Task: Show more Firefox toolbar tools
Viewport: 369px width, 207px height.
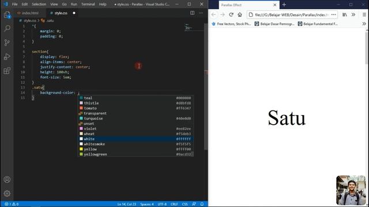Action: click(x=353, y=14)
